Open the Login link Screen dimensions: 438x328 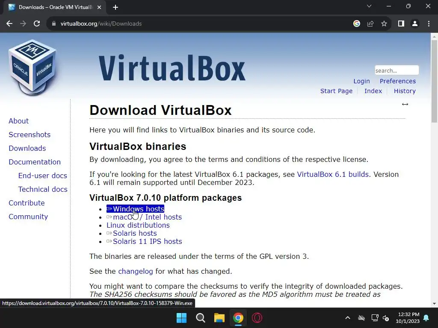pyautogui.click(x=361, y=81)
